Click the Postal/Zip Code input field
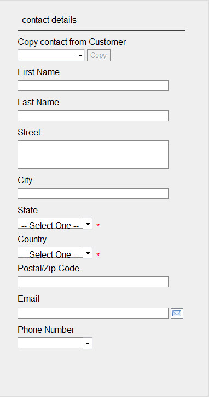 pyautogui.click(x=93, y=282)
